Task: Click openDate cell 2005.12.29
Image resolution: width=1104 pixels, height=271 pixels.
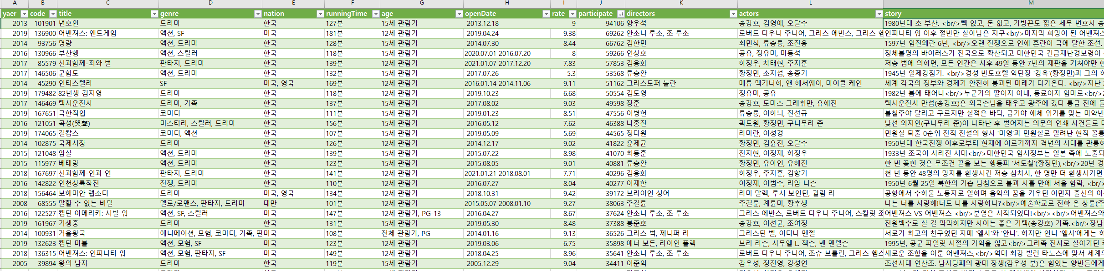Action: (507, 263)
